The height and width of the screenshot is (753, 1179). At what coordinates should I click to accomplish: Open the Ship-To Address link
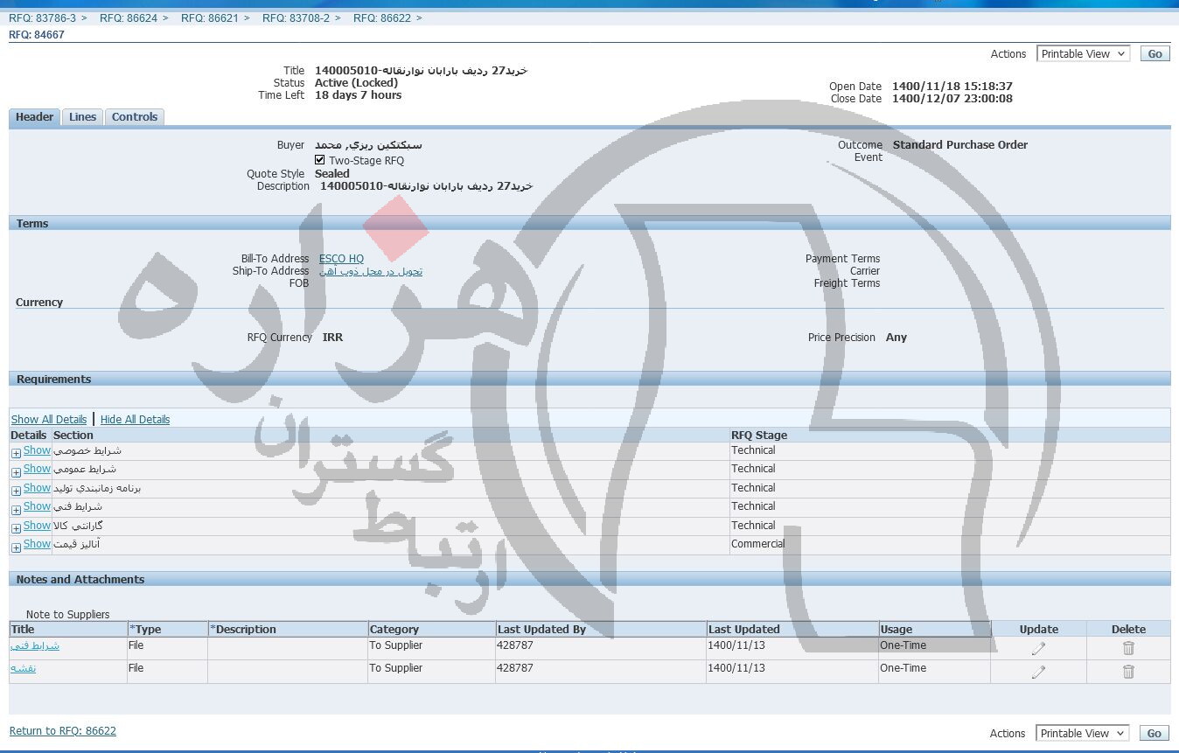tap(371, 271)
